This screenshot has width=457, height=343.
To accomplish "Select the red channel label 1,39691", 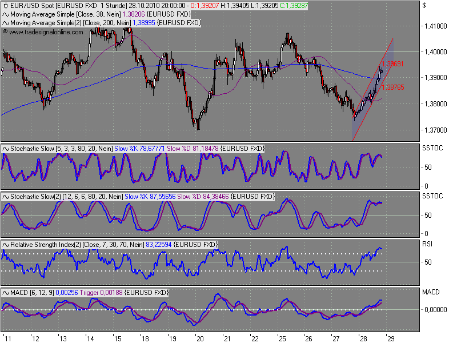I will (x=392, y=64).
